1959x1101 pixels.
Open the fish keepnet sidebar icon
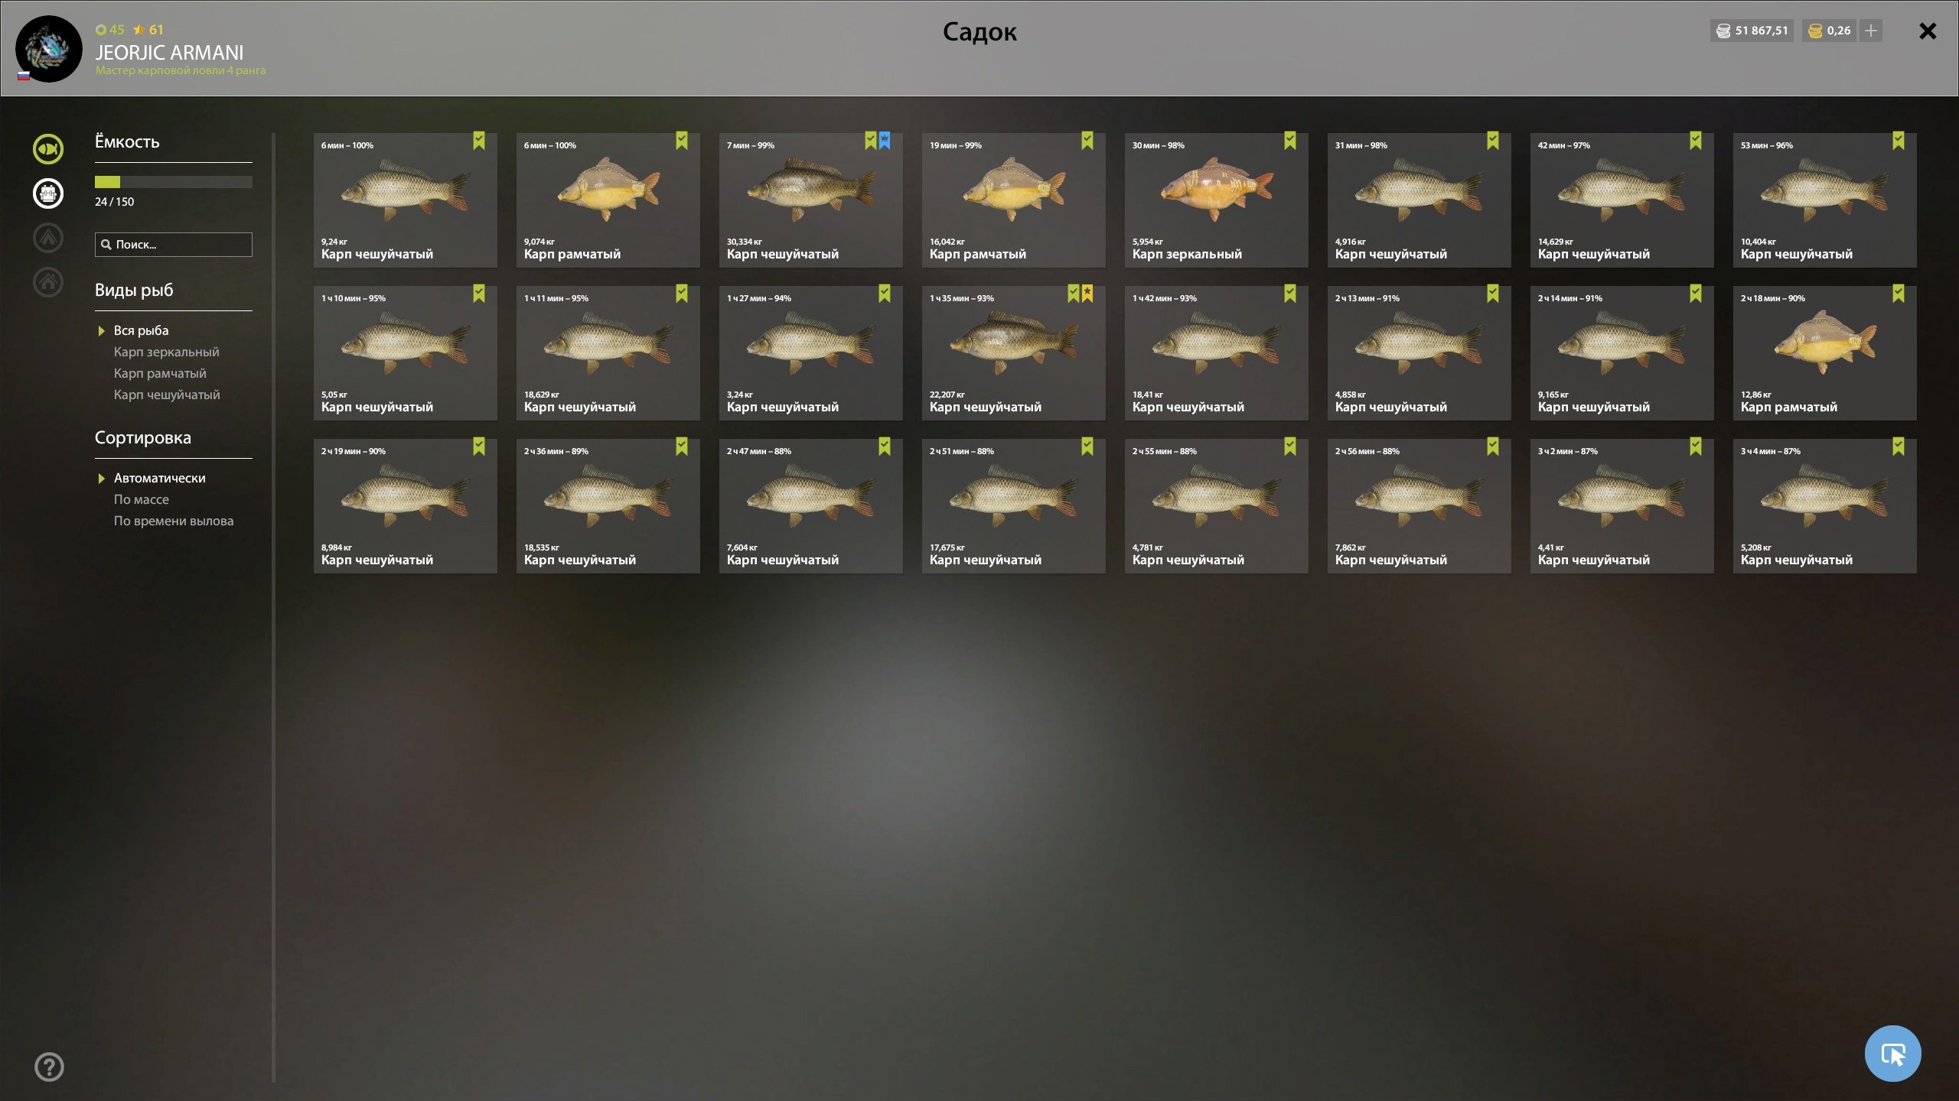(48, 149)
